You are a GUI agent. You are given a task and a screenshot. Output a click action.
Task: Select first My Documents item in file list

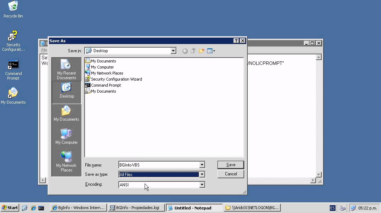click(101, 61)
